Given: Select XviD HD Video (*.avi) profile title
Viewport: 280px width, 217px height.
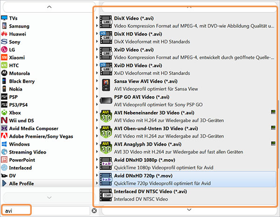Looking at the screenshot, I should click(x=138, y=65).
